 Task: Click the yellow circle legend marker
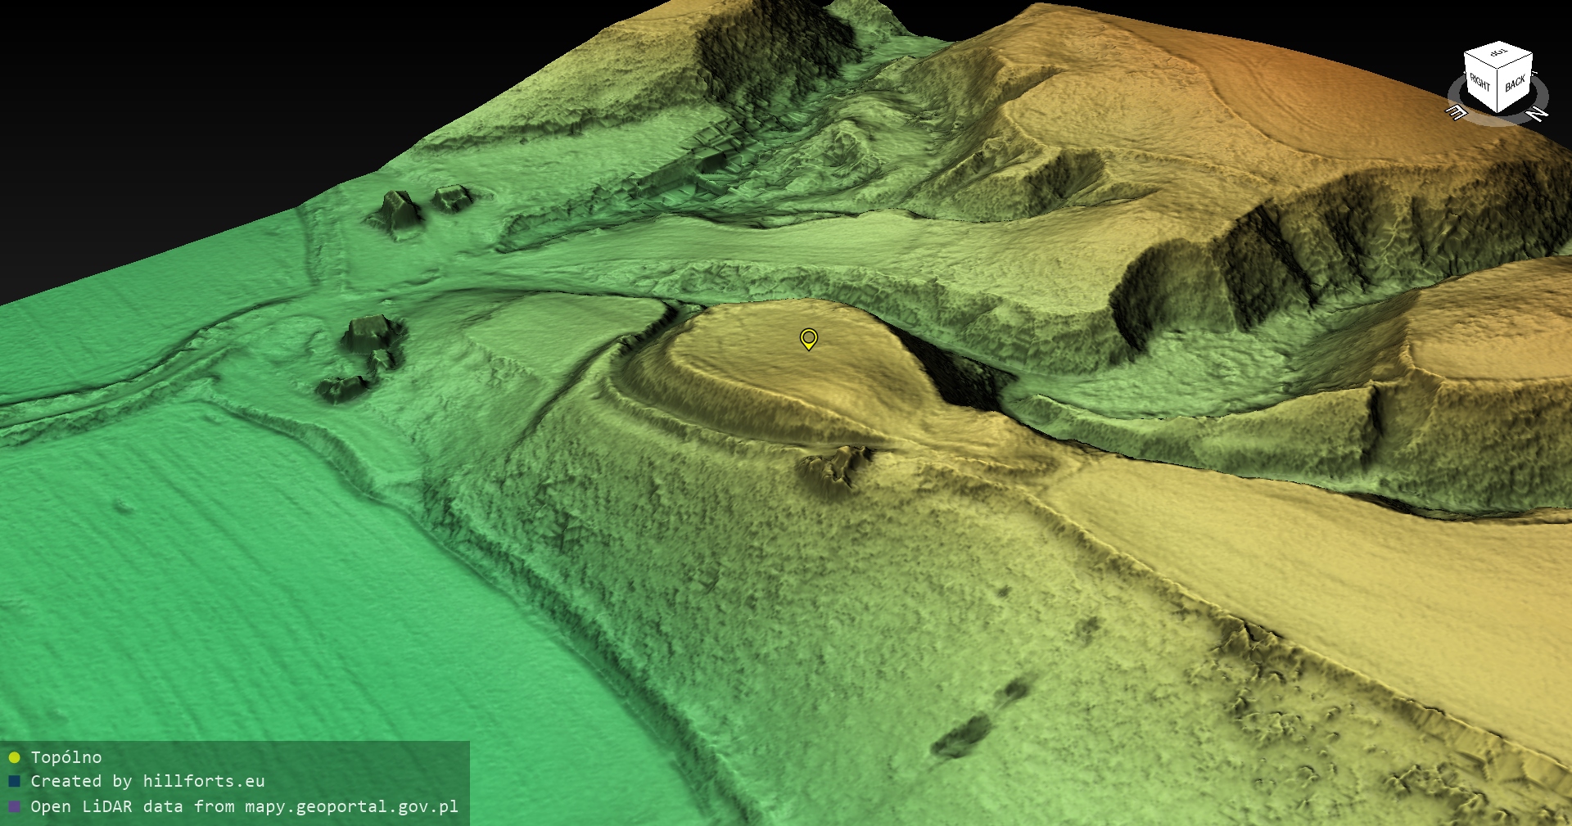pos(14,757)
